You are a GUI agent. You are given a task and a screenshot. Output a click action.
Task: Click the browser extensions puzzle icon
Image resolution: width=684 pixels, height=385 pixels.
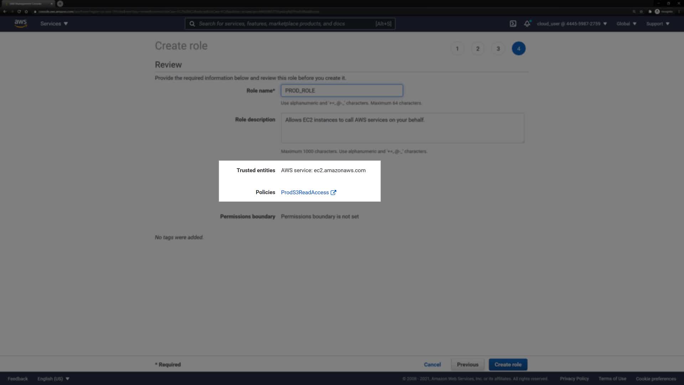(650, 11)
